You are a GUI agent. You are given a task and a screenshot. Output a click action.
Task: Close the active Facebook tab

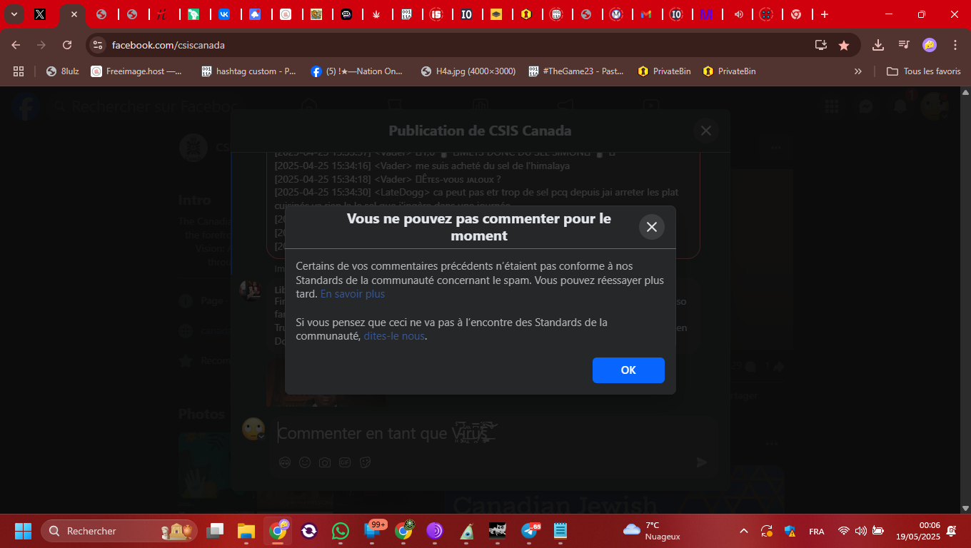(74, 14)
